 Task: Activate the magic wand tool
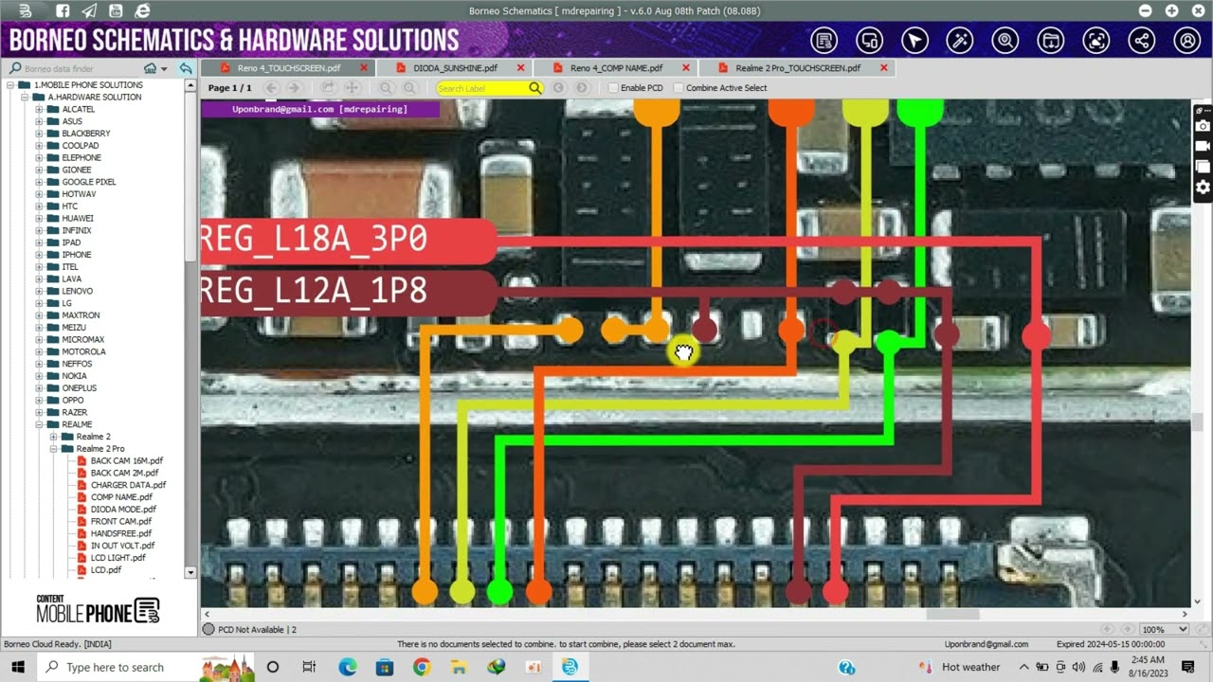pos(960,41)
